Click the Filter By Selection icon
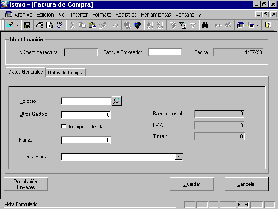The image size is (278, 209). click(173, 25)
